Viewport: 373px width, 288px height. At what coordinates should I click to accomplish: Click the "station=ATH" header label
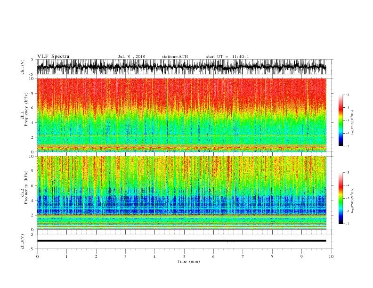point(175,56)
